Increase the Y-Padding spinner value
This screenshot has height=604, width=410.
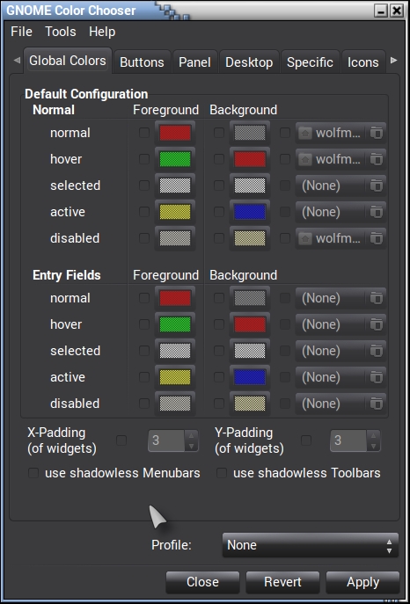pyautogui.click(x=373, y=435)
